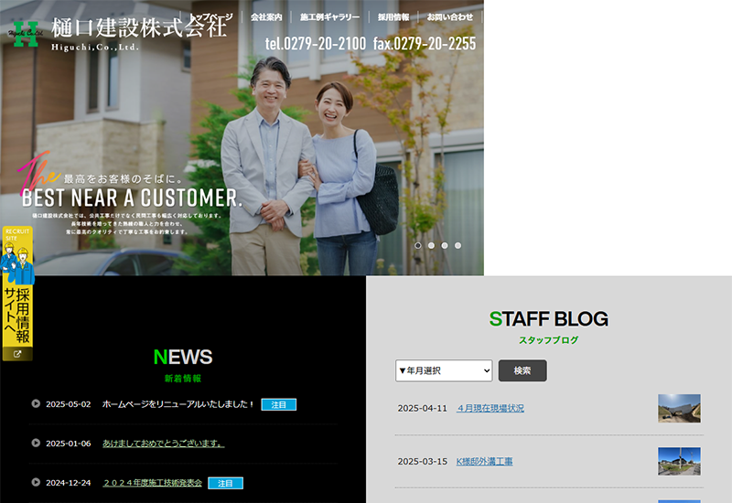The height and width of the screenshot is (503, 732).
Task: Open the K様邸外溝工事 blog post
Action: (484, 462)
